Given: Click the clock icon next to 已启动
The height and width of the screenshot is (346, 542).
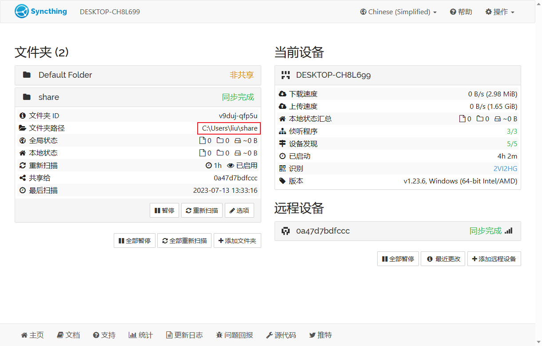Looking at the screenshot, I should (x=283, y=156).
